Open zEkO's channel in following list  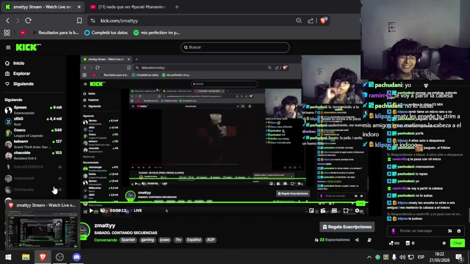coord(33,121)
